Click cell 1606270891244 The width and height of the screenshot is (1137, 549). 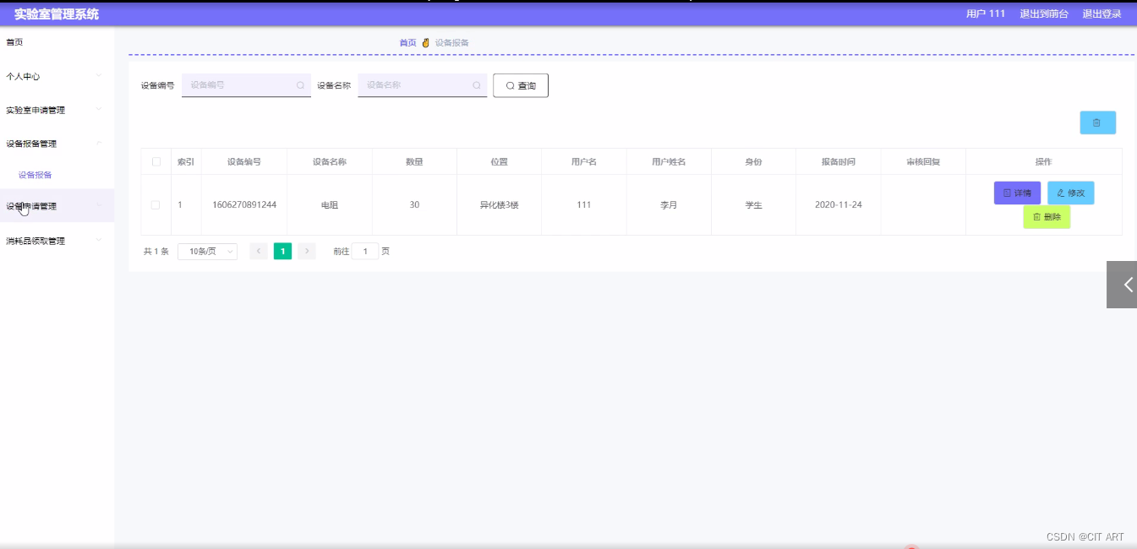[x=244, y=205]
